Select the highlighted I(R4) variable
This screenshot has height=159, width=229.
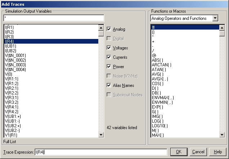click(51, 41)
